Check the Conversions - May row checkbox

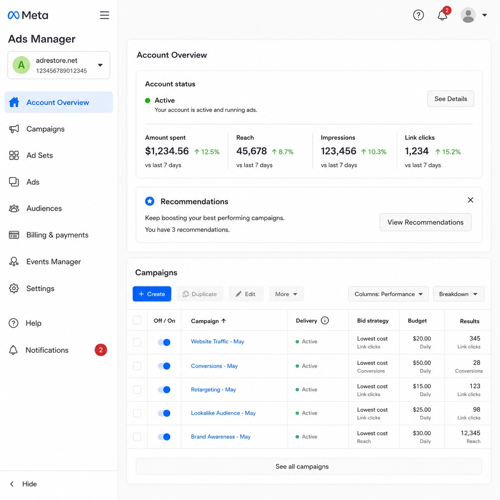137,366
